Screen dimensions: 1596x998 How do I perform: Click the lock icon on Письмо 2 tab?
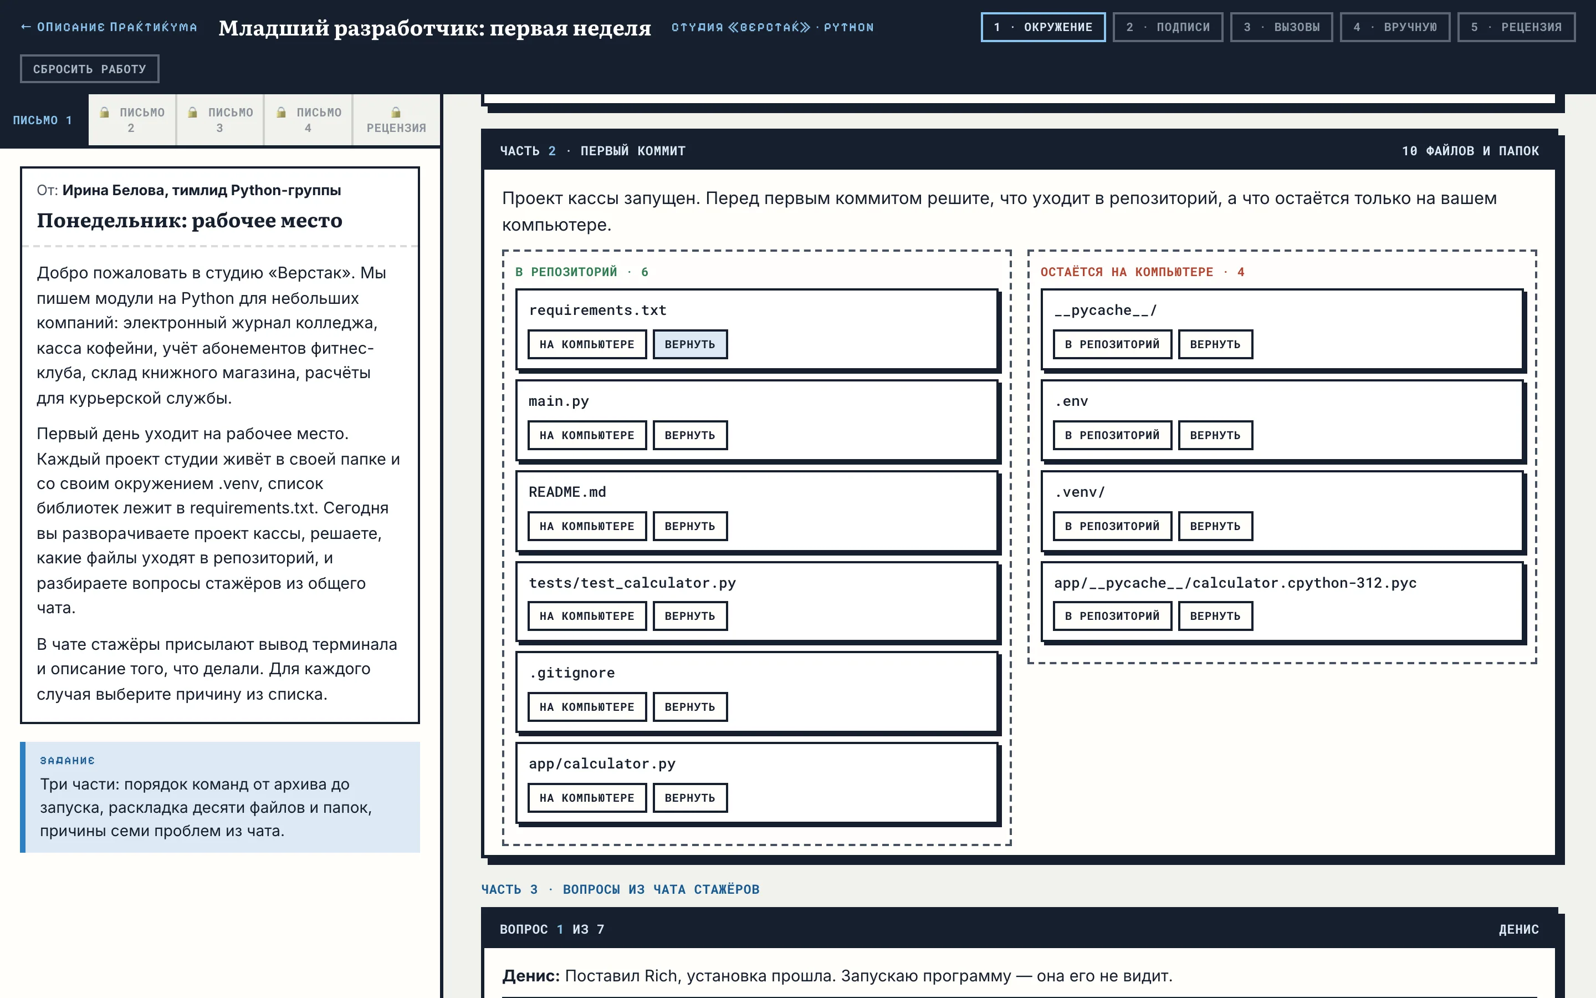(104, 112)
